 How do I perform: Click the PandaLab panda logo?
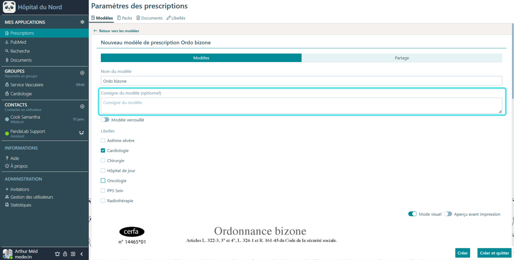[9, 7]
